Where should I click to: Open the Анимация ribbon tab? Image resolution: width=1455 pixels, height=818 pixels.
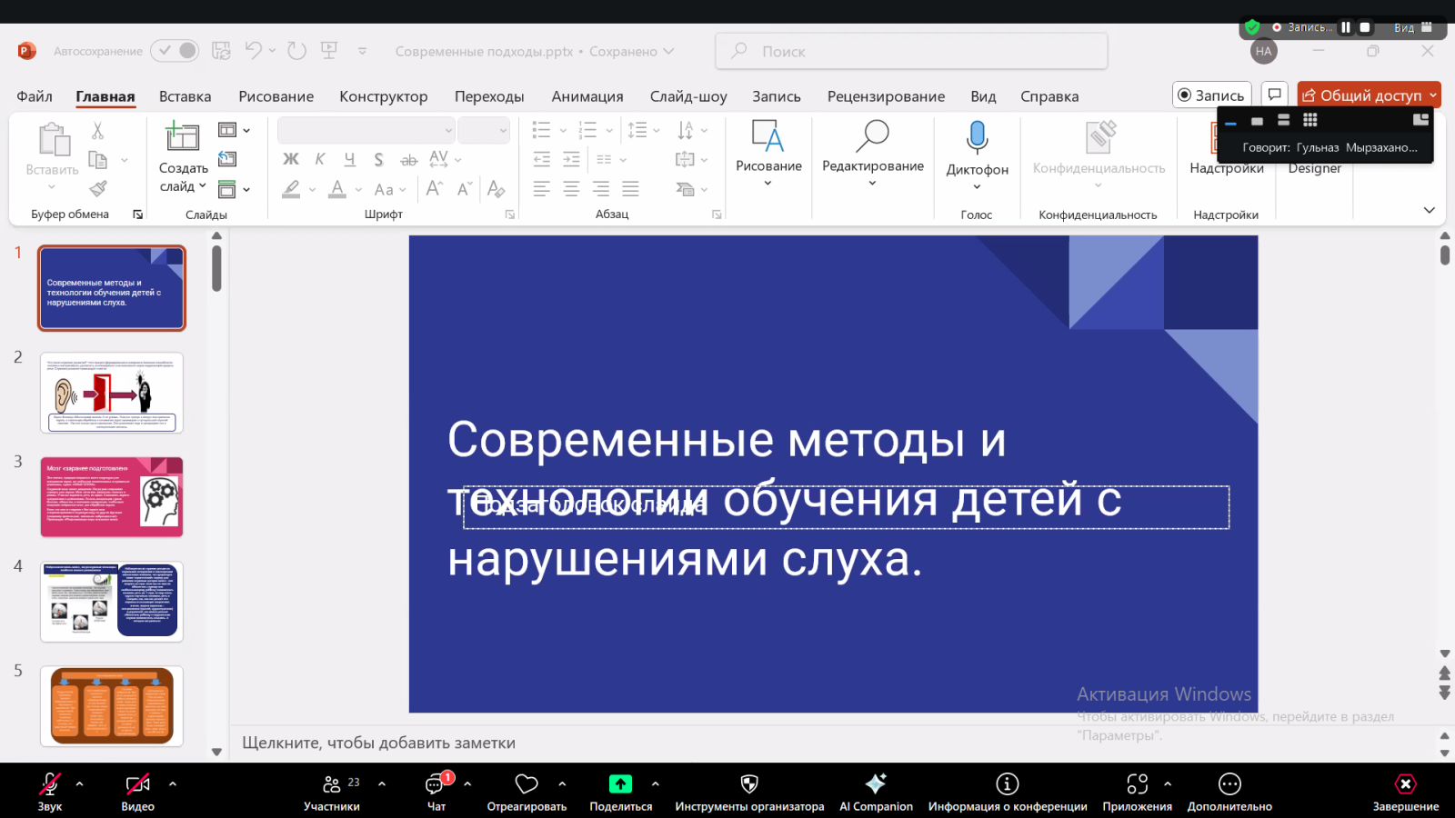587,96
